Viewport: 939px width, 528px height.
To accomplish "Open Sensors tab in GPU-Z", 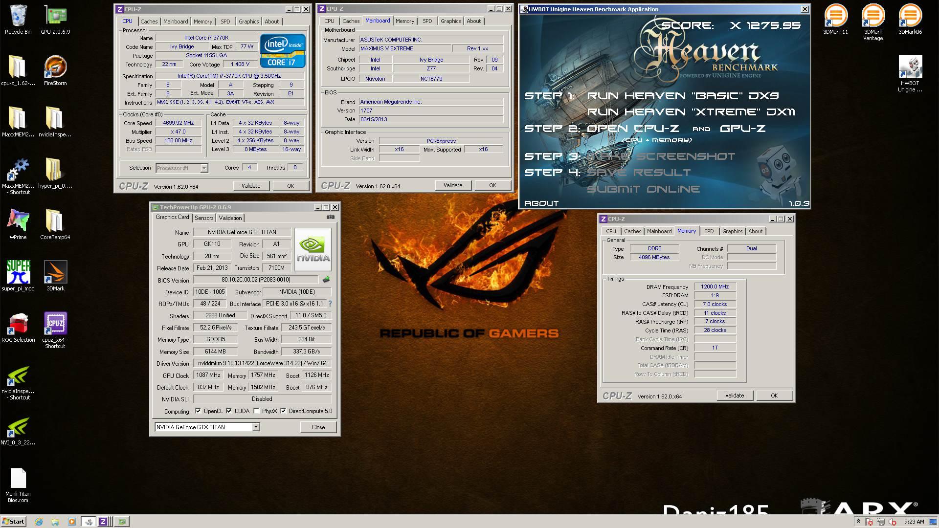I will point(204,218).
